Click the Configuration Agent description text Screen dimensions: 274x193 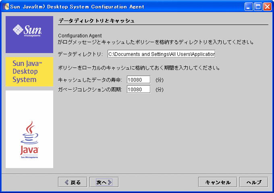click(x=156, y=39)
